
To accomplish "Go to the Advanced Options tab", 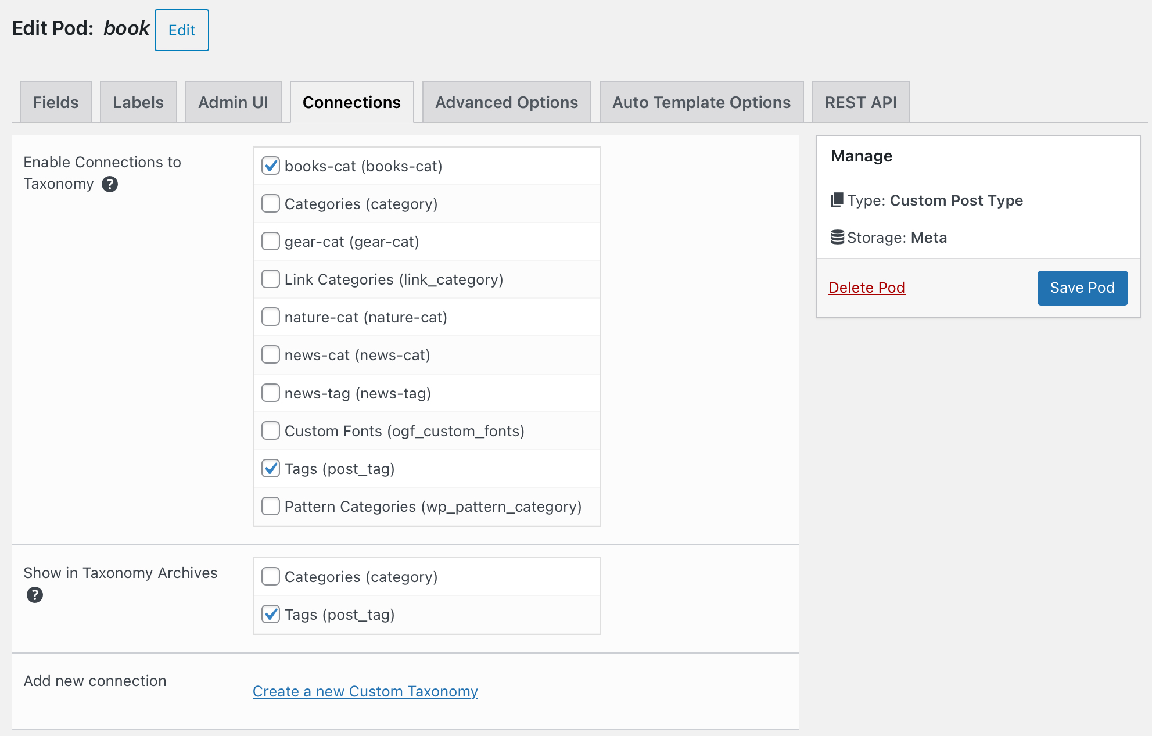I will pos(507,102).
